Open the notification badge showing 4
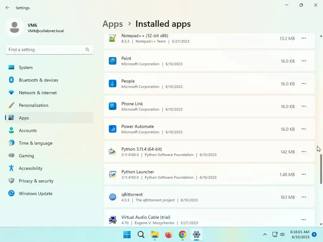The width and height of the screenshot is (323, 242). click(x=314, y=234)
